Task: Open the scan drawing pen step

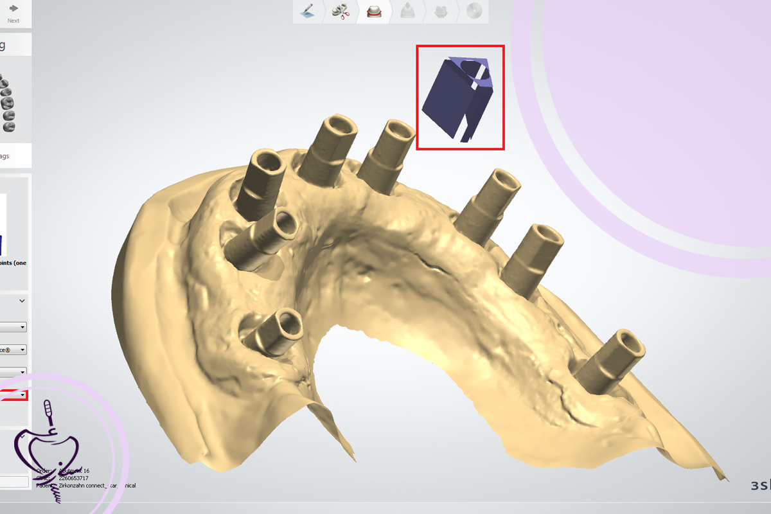Action: tap(308, 11)
